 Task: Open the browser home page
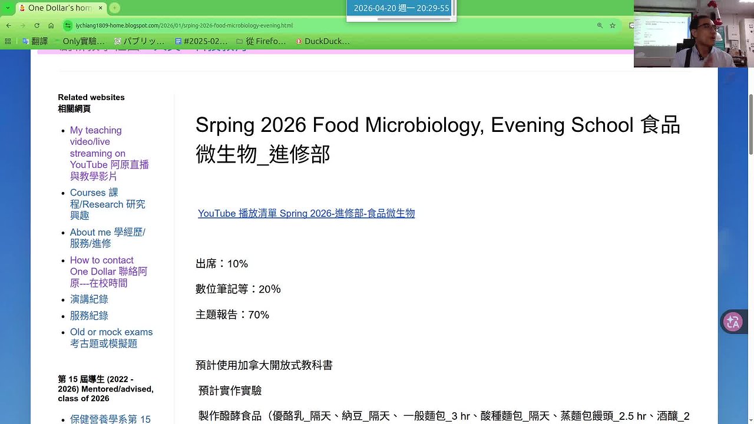point(51,26)
